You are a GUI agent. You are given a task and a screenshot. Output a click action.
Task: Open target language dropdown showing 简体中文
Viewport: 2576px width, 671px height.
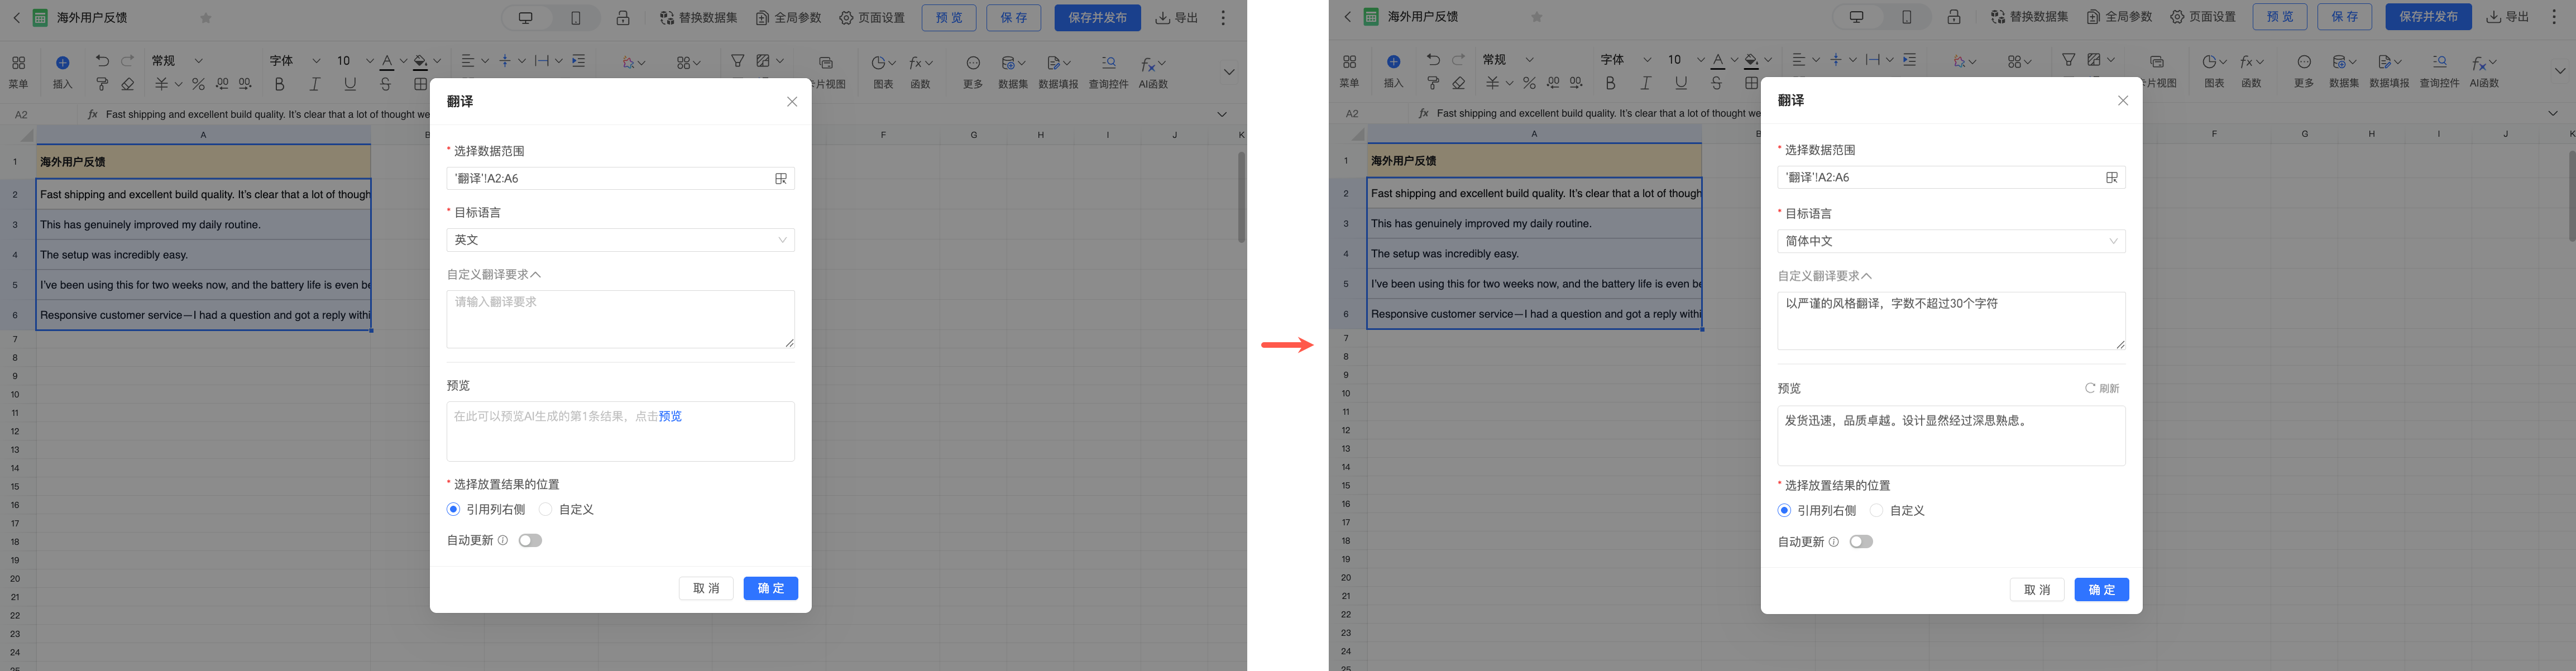point(1950,241)
